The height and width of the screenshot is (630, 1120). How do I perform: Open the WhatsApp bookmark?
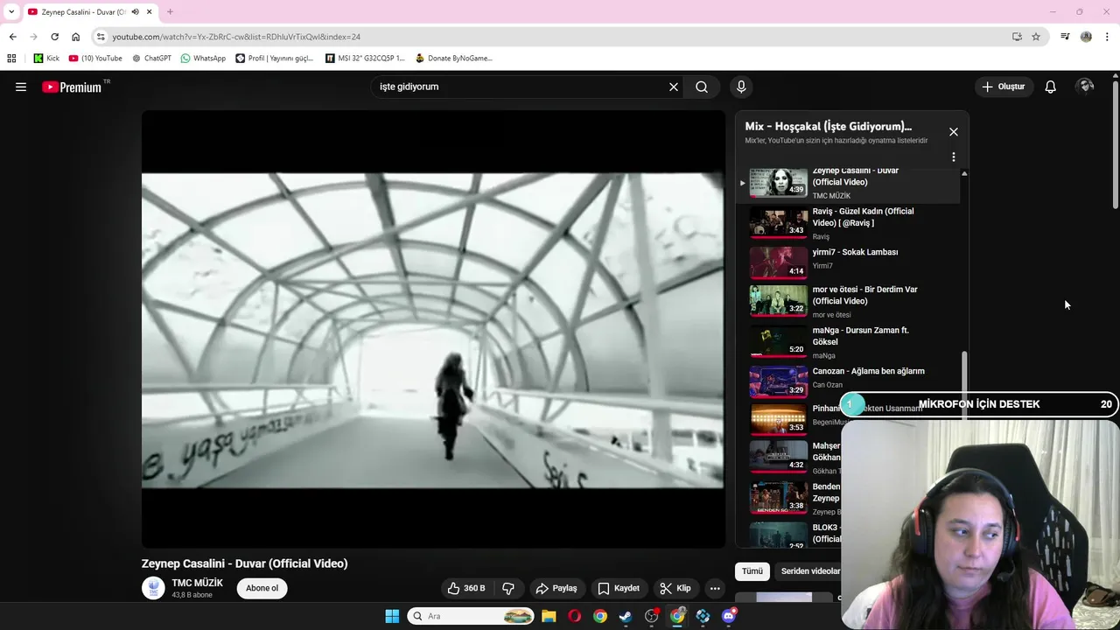pos(203,59)
